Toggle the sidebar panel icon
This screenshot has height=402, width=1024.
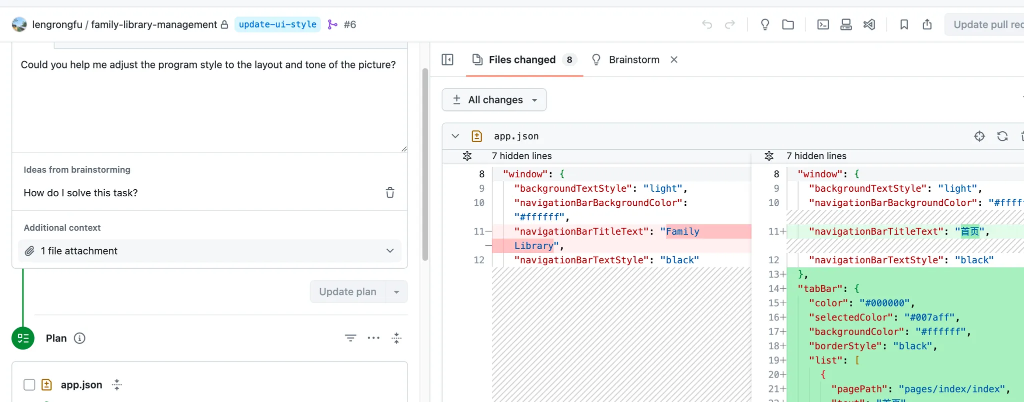pos(447,60)
